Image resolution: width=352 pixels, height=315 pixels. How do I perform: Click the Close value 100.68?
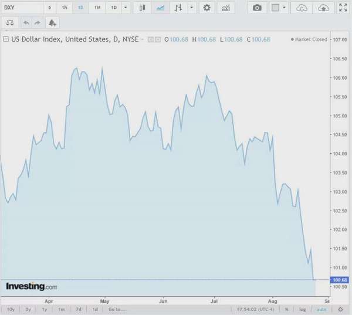(x=260, y=39)
